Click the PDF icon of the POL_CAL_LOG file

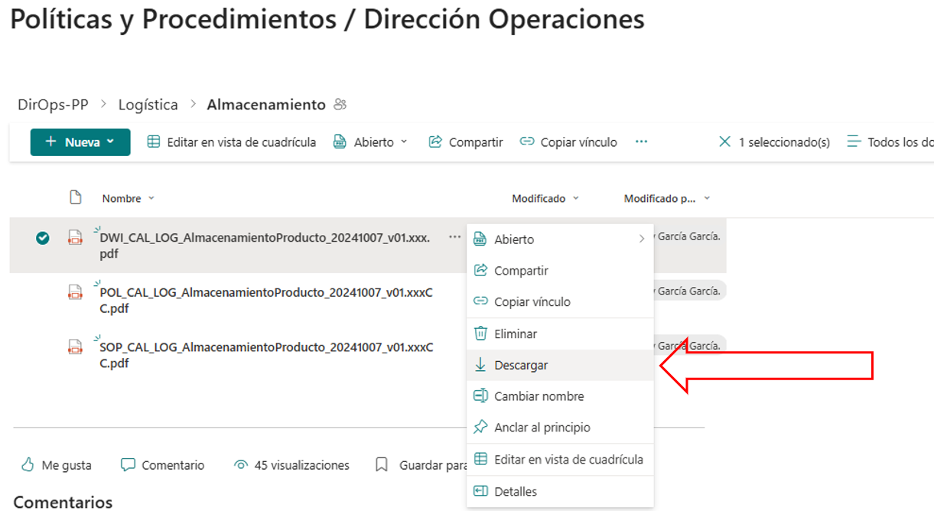point(75,291)
